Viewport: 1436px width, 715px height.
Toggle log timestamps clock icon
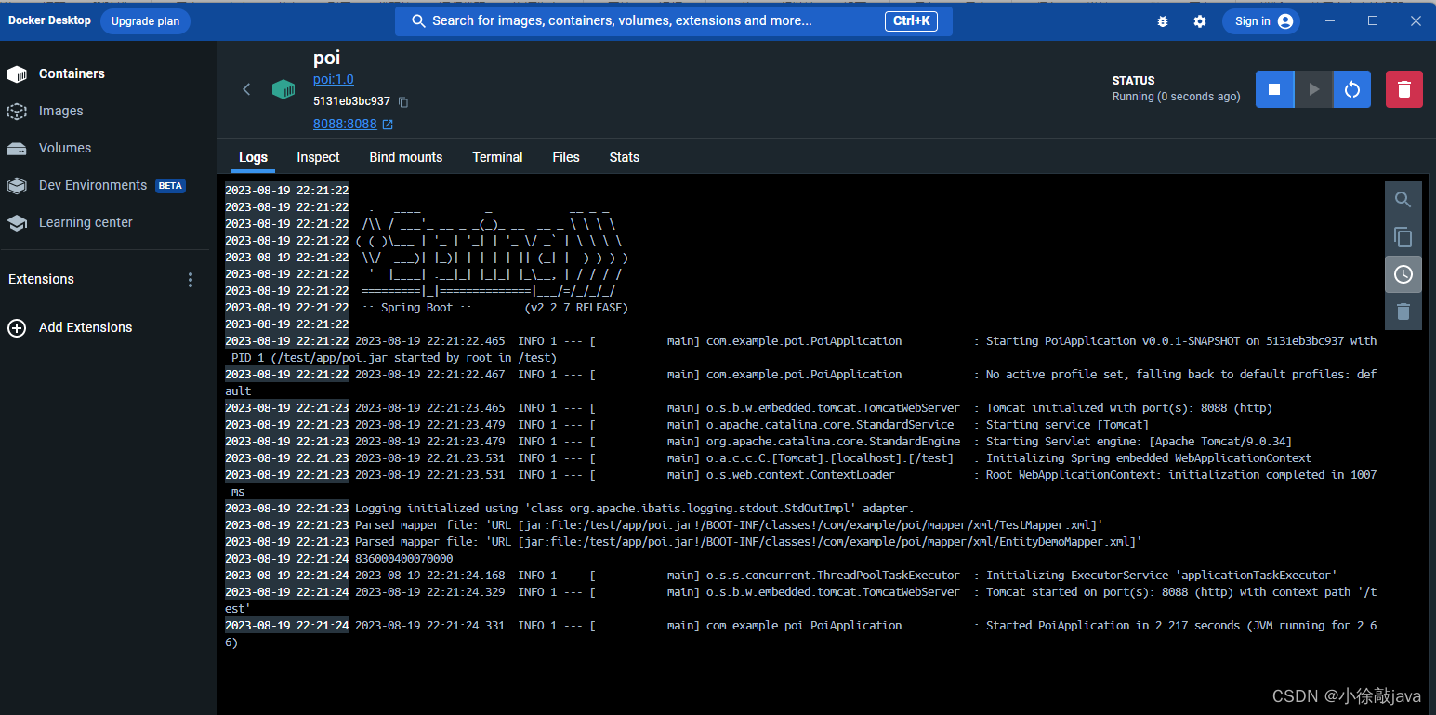pyautogui.click(x=1403, y=274)
